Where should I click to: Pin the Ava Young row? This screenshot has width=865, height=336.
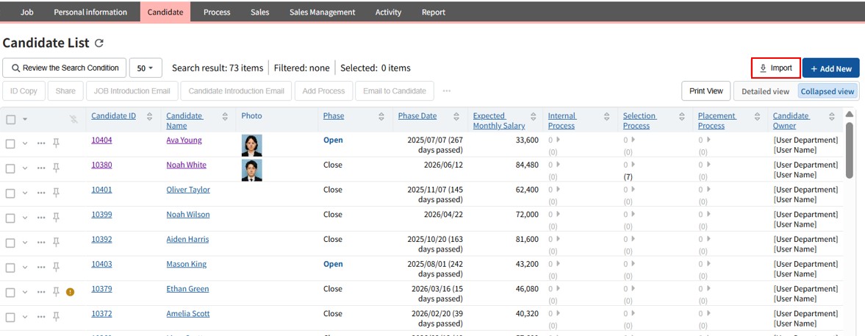[x=56, y=143]
